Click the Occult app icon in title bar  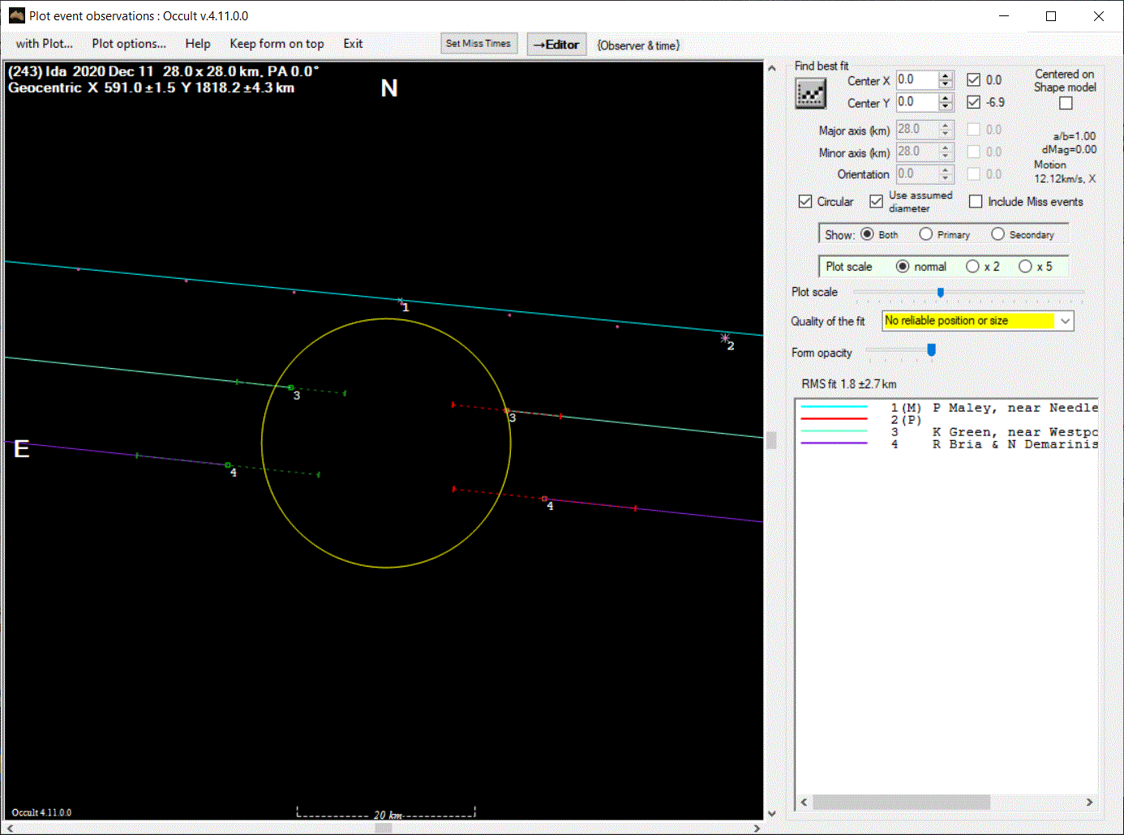(x=16, y=15)
